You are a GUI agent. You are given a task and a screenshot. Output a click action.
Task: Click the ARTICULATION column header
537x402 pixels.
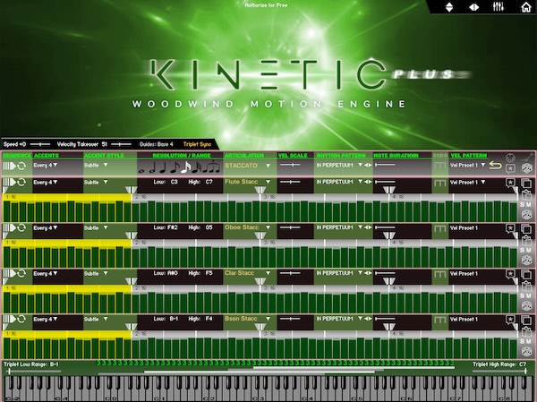243,156
